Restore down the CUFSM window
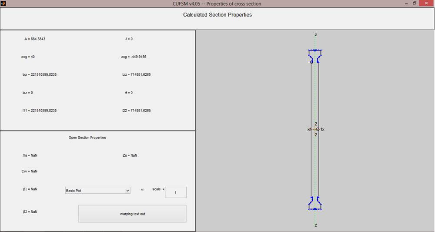 pyautogui.click(x=415, y=3)
